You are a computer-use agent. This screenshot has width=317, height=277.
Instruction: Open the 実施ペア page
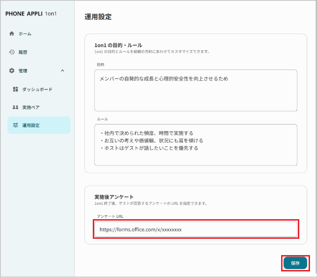[31, 107]
